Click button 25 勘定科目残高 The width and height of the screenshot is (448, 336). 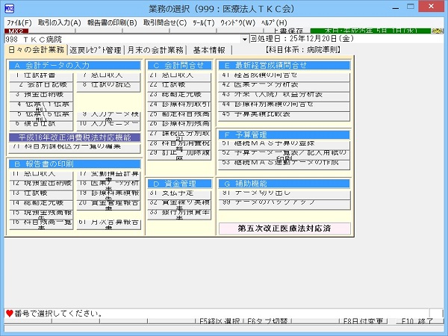[179, 116]
